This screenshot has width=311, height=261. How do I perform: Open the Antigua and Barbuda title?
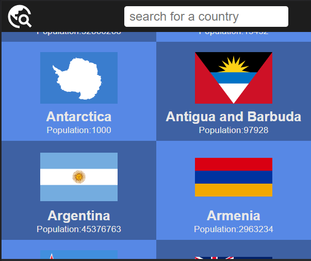pos(233,116)
